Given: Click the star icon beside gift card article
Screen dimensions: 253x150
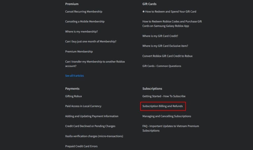Looking at the screenshot, I should point(143,11).
